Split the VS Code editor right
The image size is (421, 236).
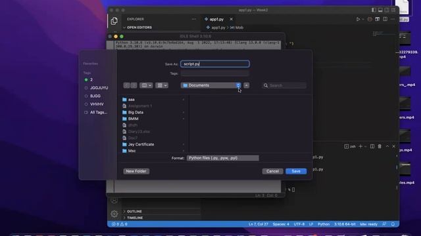pos(385,19)
